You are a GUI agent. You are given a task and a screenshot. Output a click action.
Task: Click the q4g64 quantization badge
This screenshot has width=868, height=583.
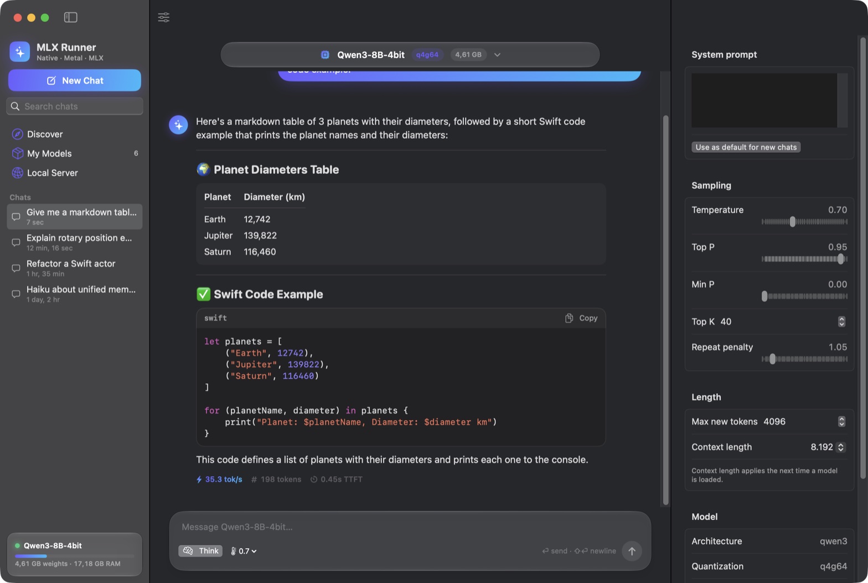[x=427, y=55]
